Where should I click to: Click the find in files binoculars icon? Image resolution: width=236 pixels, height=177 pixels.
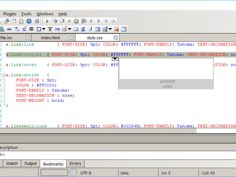6,21
